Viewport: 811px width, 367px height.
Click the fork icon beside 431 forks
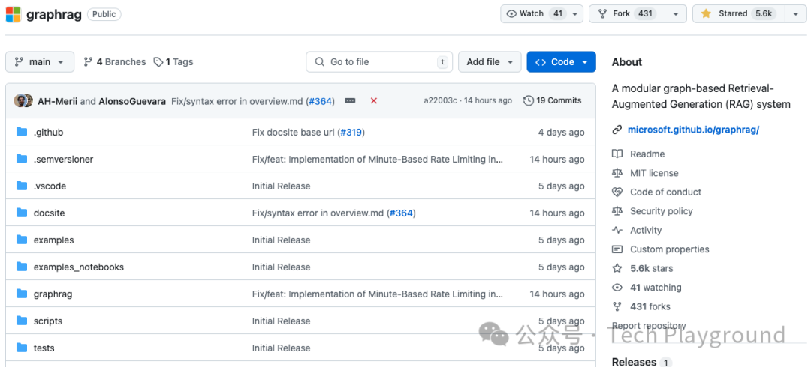[617, 306]
